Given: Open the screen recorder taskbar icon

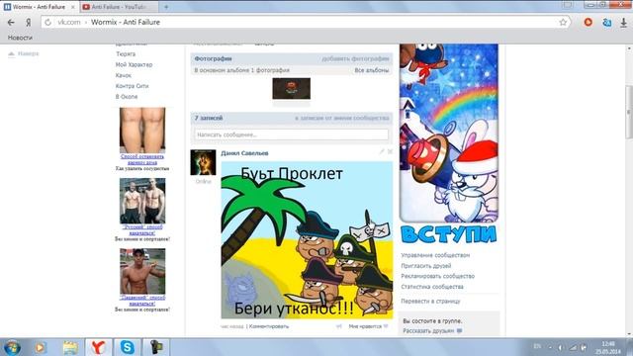Looking at the screenshot, I should pyautogui.click(x=156, y=347).
